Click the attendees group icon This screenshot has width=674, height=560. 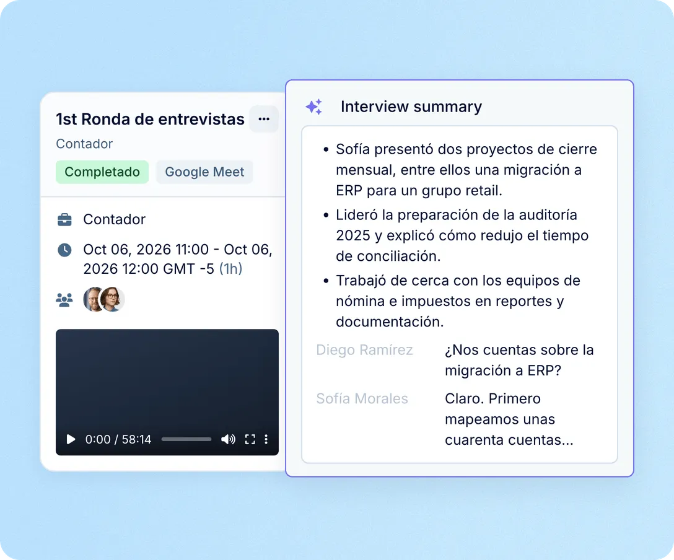[x=64, y=300]
